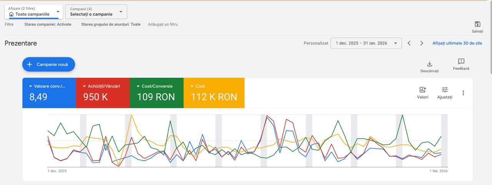
Task: Click the house icon in Toate campaniile
Action: pos(11,14)
